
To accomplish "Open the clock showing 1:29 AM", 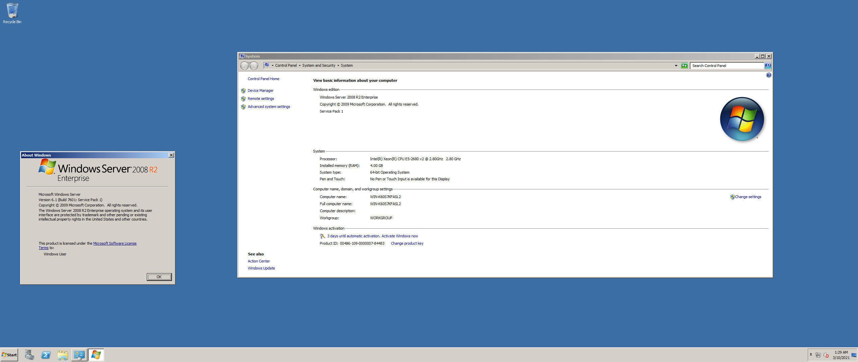I will [841, 355].
